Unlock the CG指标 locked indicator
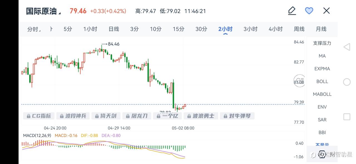Viewport: 356px width, 164px height. [39, 116]
